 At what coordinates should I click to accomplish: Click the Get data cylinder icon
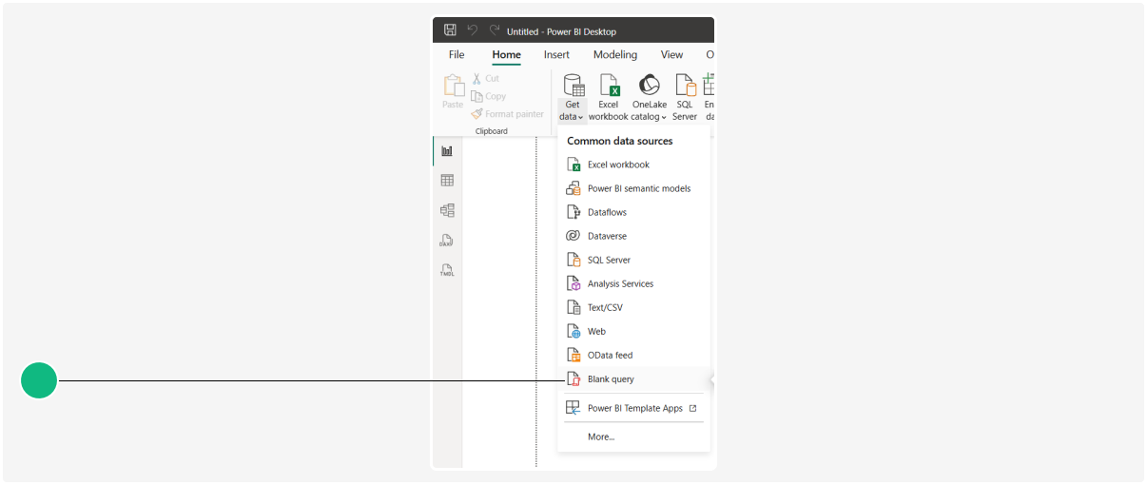(x=573, y=86)
